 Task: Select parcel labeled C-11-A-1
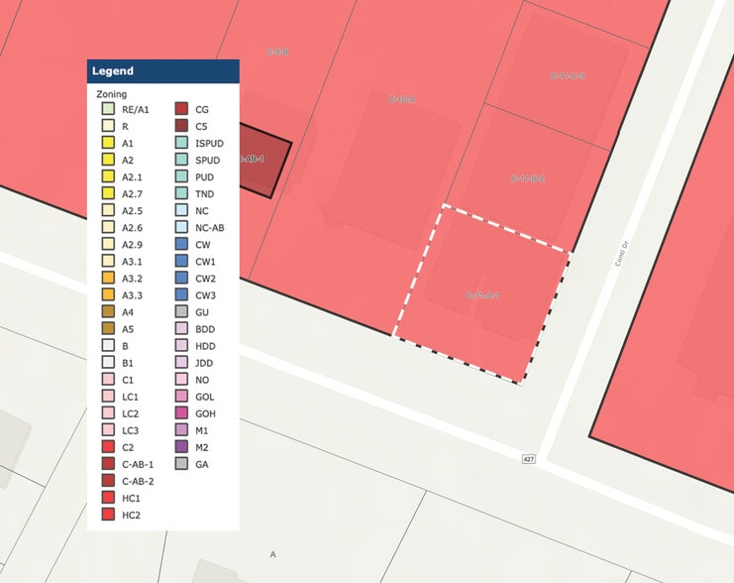tap(482, 295)
